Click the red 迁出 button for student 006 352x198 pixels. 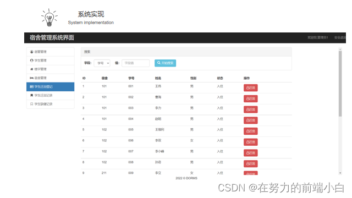(251, 142)
